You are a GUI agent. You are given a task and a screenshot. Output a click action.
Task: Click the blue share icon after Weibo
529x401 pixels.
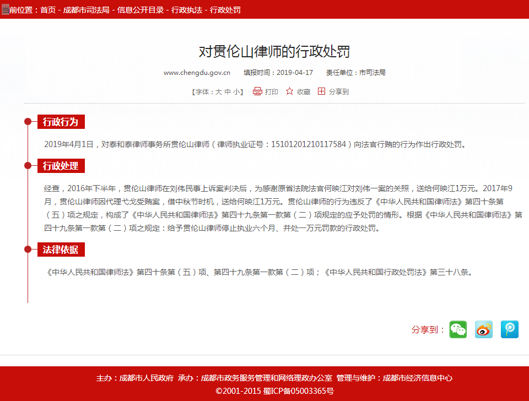tap(510, 329)
